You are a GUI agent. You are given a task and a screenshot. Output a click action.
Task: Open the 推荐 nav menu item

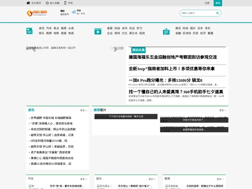[64, 28]
